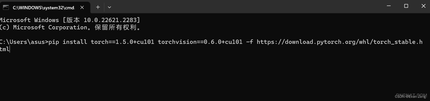This screenshot has height=101, width=430.
Task: Click the CSDN @Evan Zeng watermark
Action: (410, 96)
